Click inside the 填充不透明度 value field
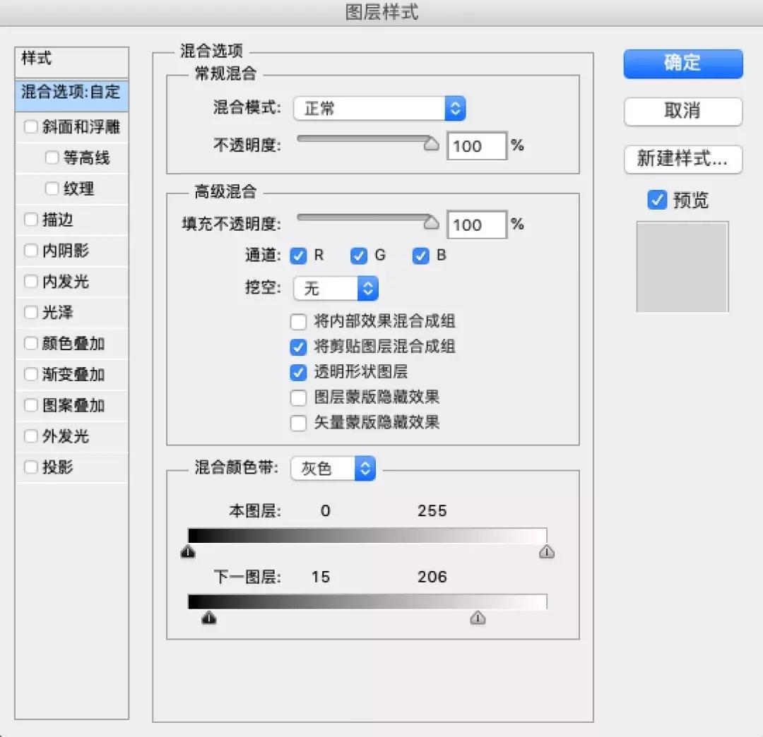The height and width of the screenshot is (737, 763). (x=476, y=224)
